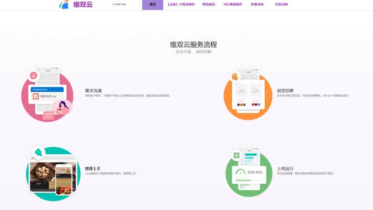Click the description under 上线运行
373x210 pixels.
305,173
